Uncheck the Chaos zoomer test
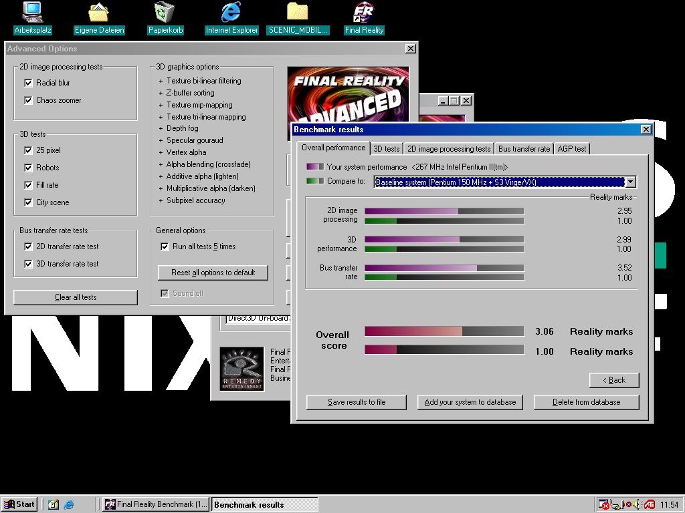This screenshot has width=685, height=513. click(x=28, y=100)
